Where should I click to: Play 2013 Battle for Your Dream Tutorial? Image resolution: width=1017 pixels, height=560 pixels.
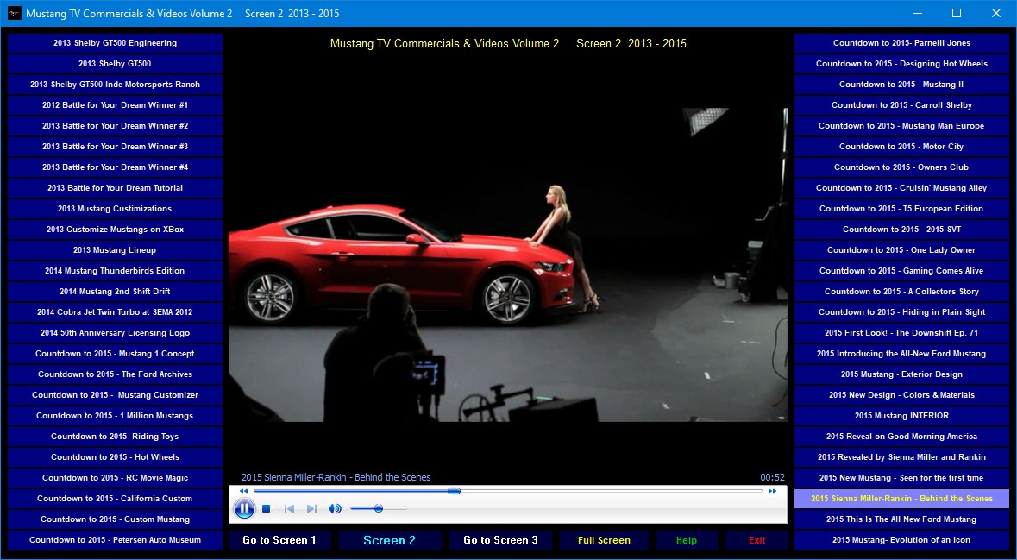(115, 188)
